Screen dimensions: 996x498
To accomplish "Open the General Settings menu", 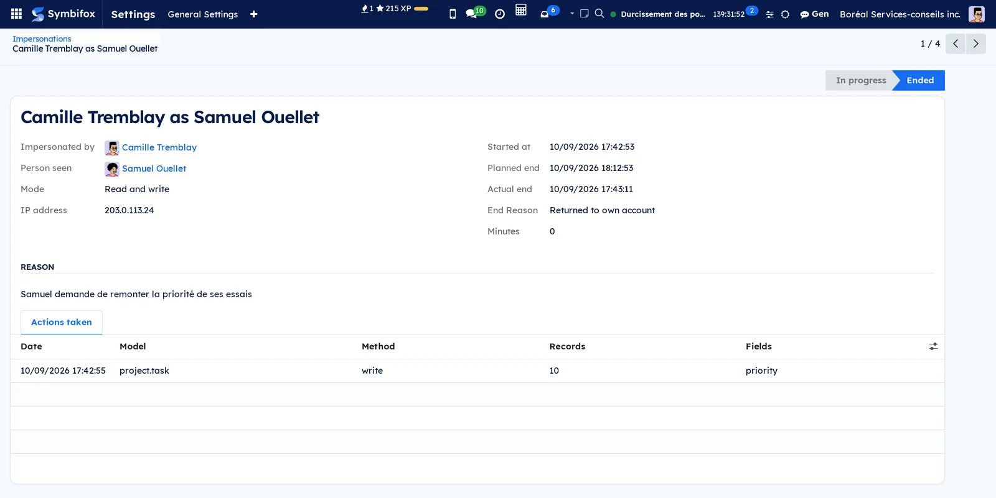I will (x=203, y=14).
